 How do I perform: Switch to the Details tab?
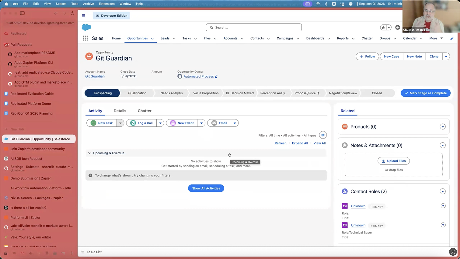click(x=120, y=111)
